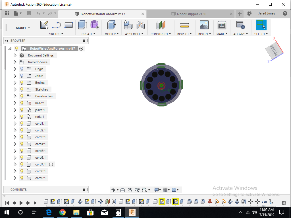Viewport: 291px width, 218px height.
Task: Open the Help question mark
Action: [285, 13]
